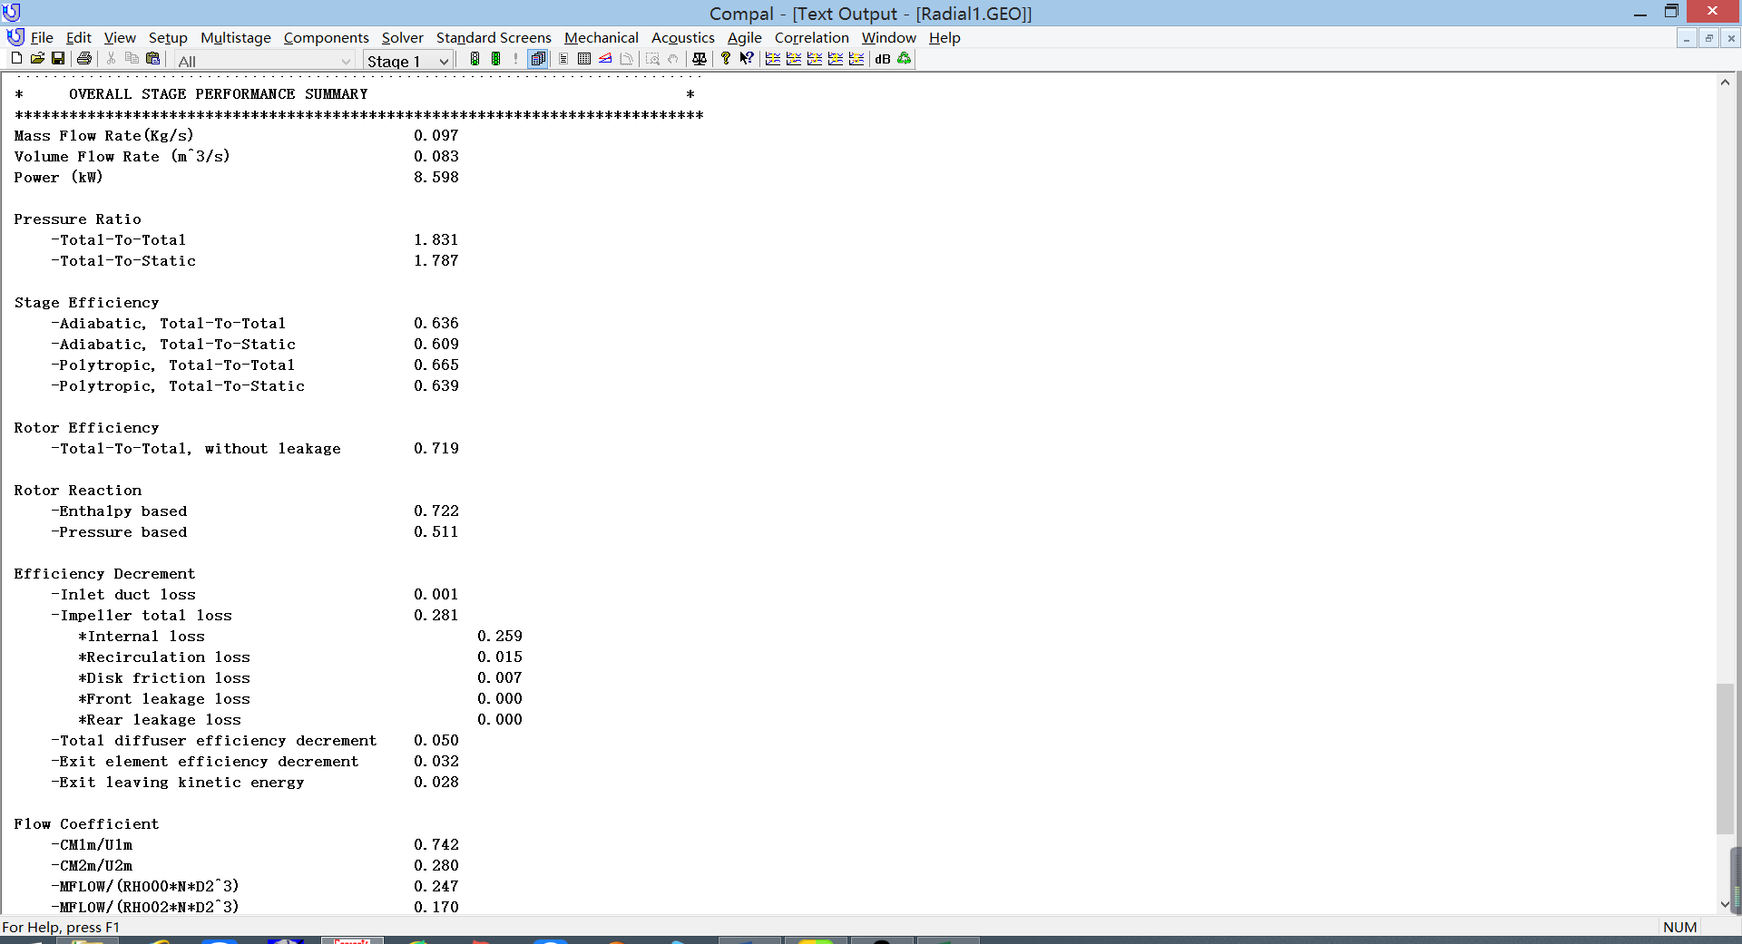Click the 'Stage Efficiency' heading
1742x944 pixels.
(x=87, y=303)
